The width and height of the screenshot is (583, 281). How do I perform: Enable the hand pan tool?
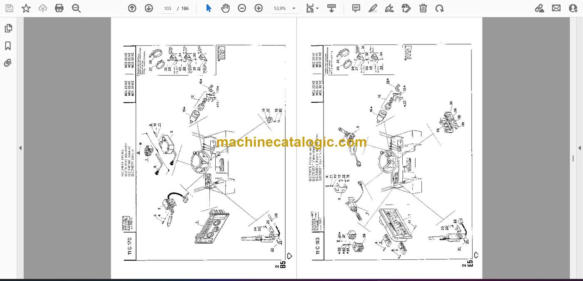[225, 8]
